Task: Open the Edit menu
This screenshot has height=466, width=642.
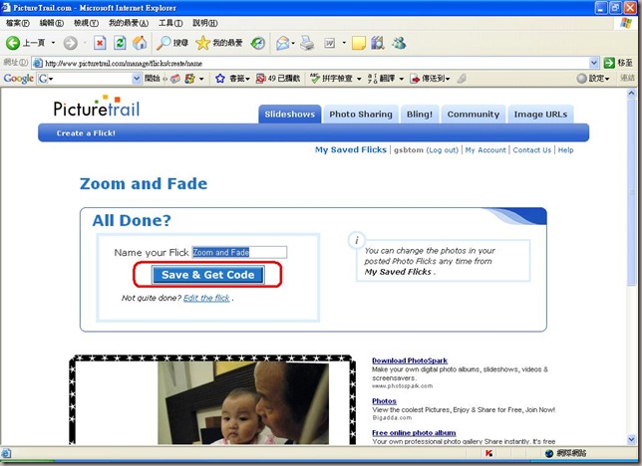Action: 51,23
